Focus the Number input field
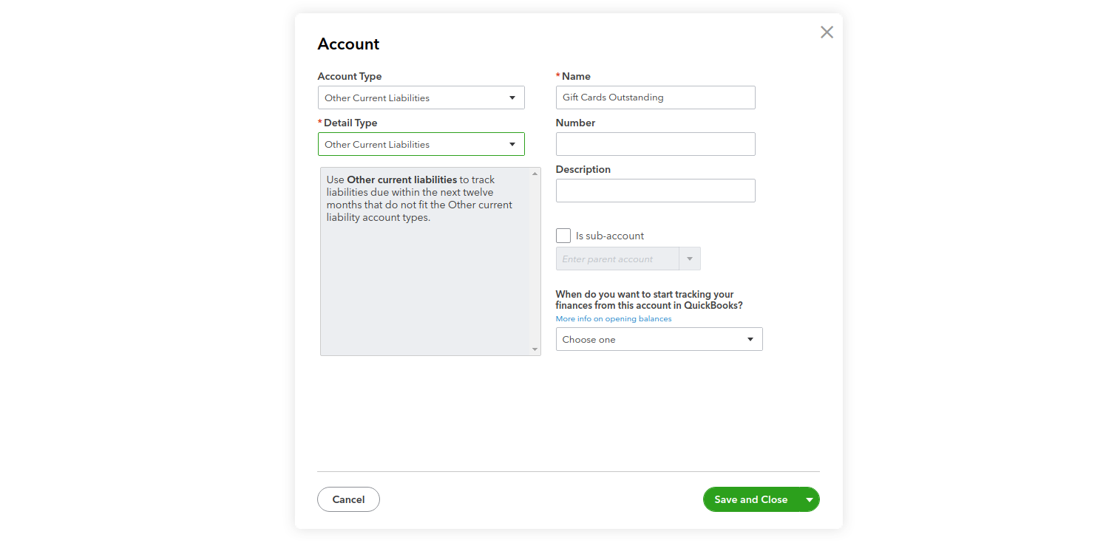The height and width of the screenshot is (554, 1109). pos(655,144)
